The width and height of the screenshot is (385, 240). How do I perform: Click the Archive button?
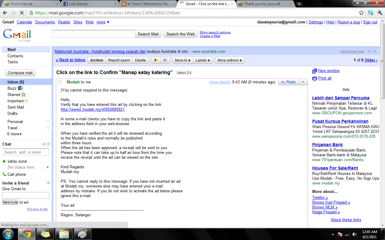coord(97,60)
